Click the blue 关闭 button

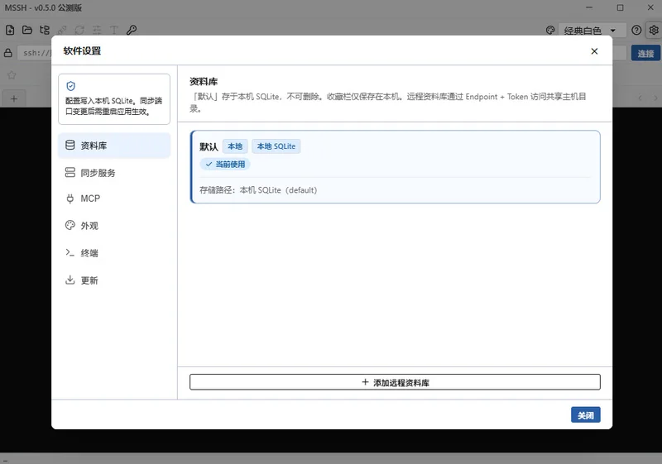[586, 415]
